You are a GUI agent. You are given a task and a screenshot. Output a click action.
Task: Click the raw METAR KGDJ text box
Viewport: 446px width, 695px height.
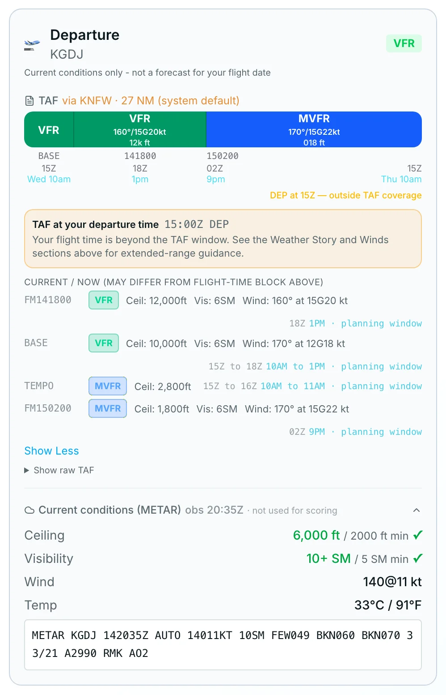coord(223,645)
